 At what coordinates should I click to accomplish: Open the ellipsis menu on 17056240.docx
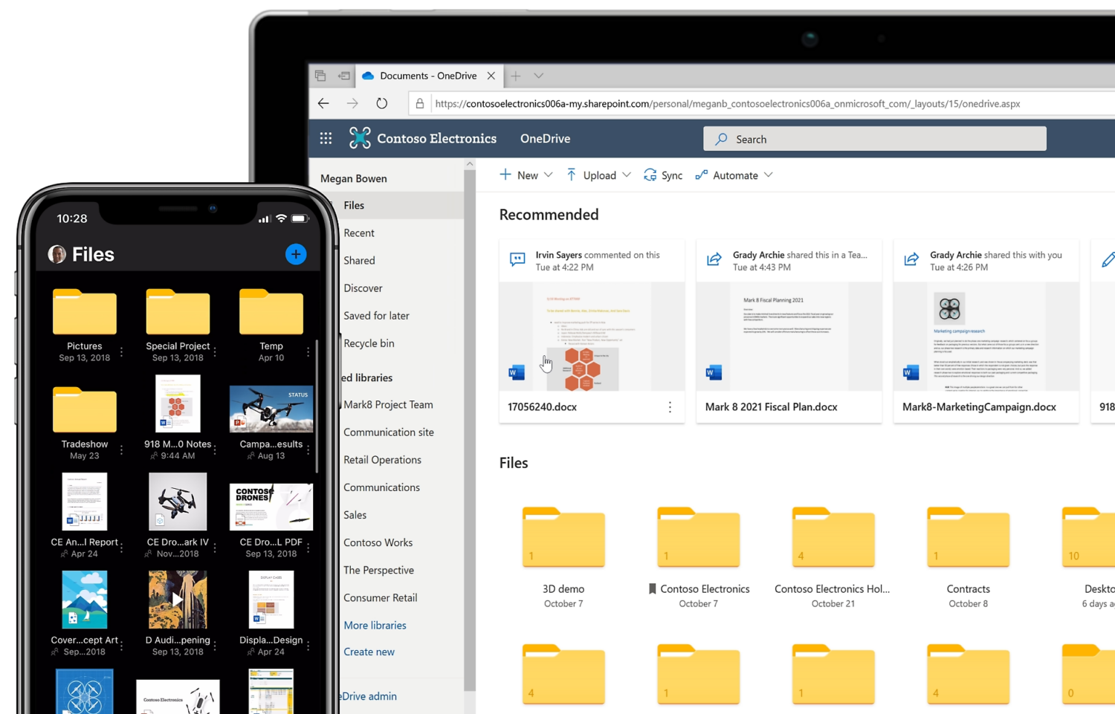click(x=670, y=408)
